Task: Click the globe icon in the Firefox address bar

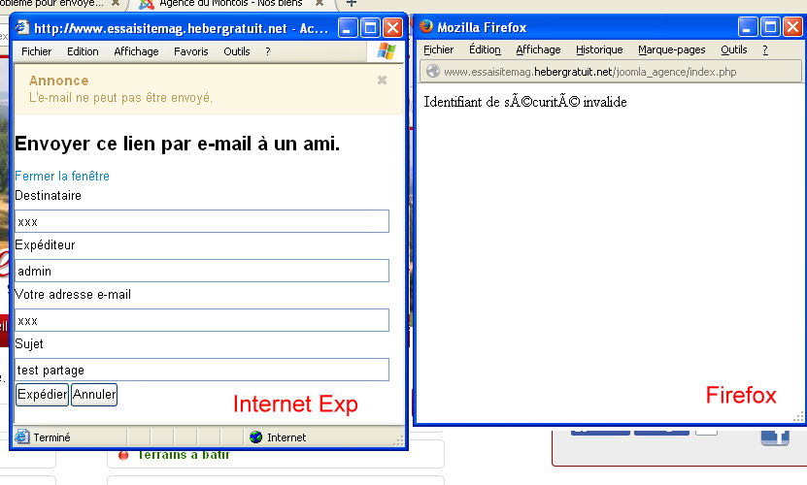Action: tap(432, 71)
